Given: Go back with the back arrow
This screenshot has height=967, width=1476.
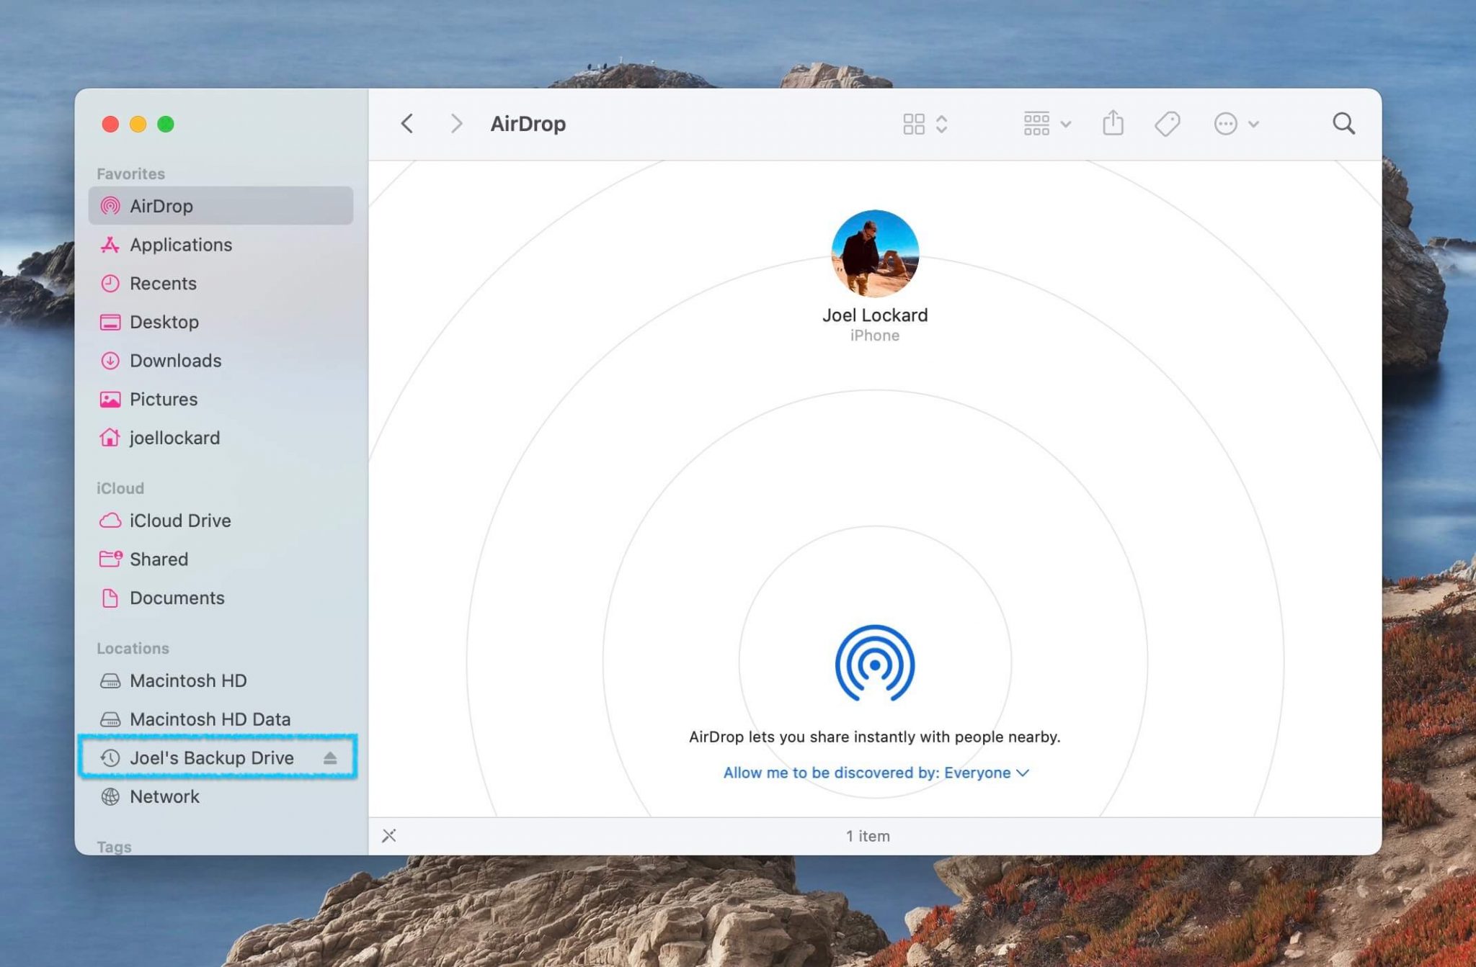Looking at the screenshot, I should 407,124.
